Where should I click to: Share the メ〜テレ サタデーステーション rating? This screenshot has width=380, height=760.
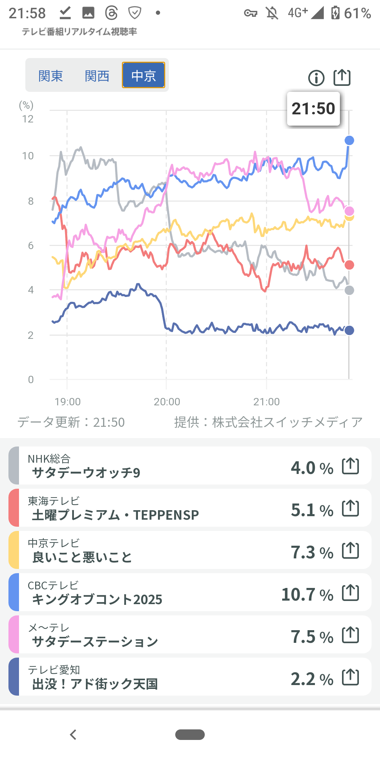(x=350, y=635)
